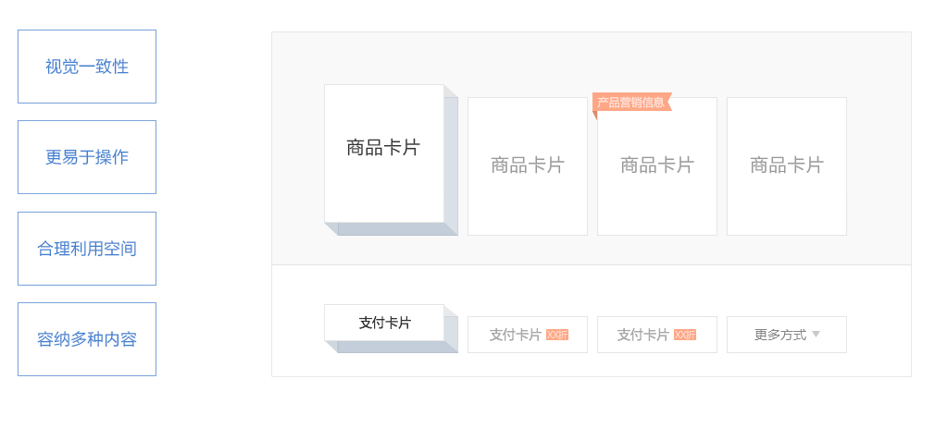Select the raised 支付卡片 with black text
Image resolution: width=935 pixels, height=428 pixels.
click(x=384, y=323)
